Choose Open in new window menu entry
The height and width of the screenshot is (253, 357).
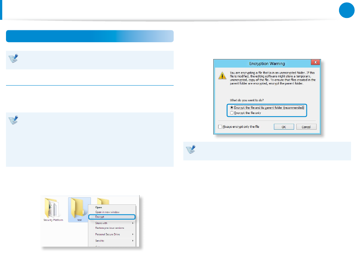point(107,212)
